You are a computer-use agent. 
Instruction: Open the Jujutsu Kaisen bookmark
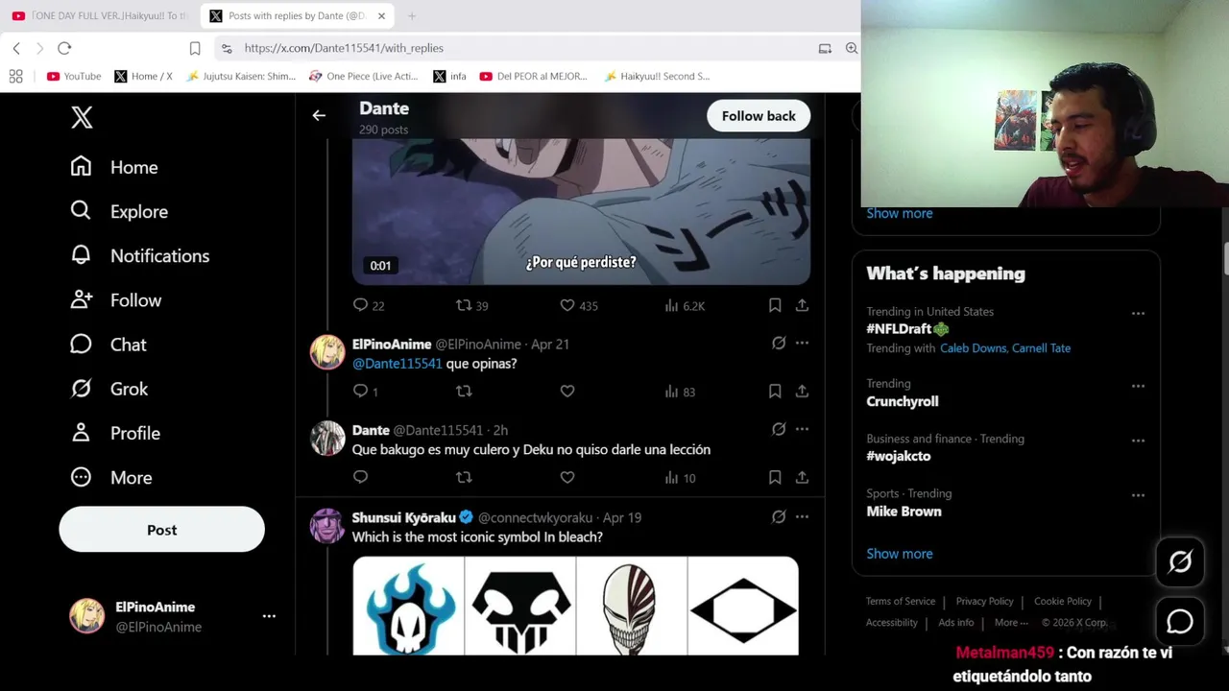click(x=241, y=76)
